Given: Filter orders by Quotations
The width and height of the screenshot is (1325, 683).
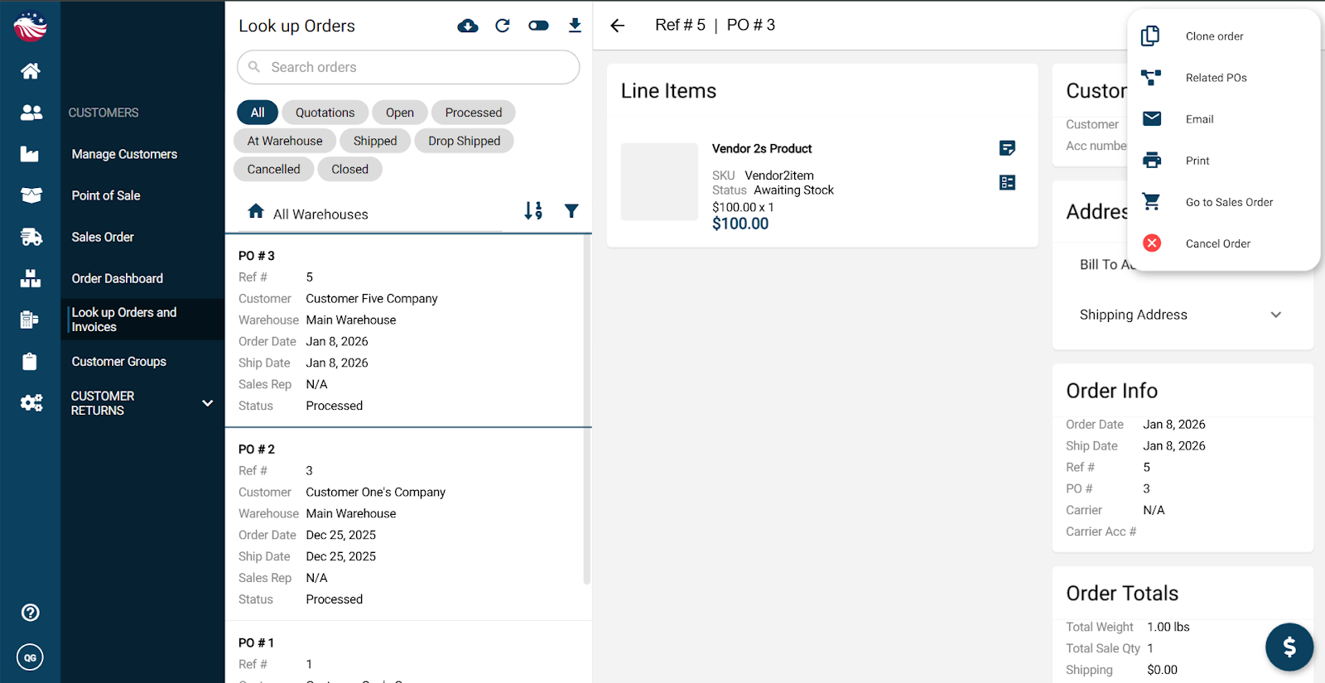Looking at the screenshot, I should 325,113.
